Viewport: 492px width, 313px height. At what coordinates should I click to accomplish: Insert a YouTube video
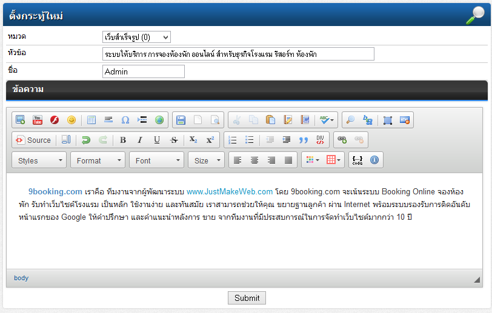pyautogui.click(x=38, y=120)
